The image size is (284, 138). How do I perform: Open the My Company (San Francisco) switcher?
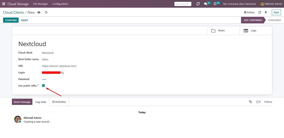pos(239,4)
